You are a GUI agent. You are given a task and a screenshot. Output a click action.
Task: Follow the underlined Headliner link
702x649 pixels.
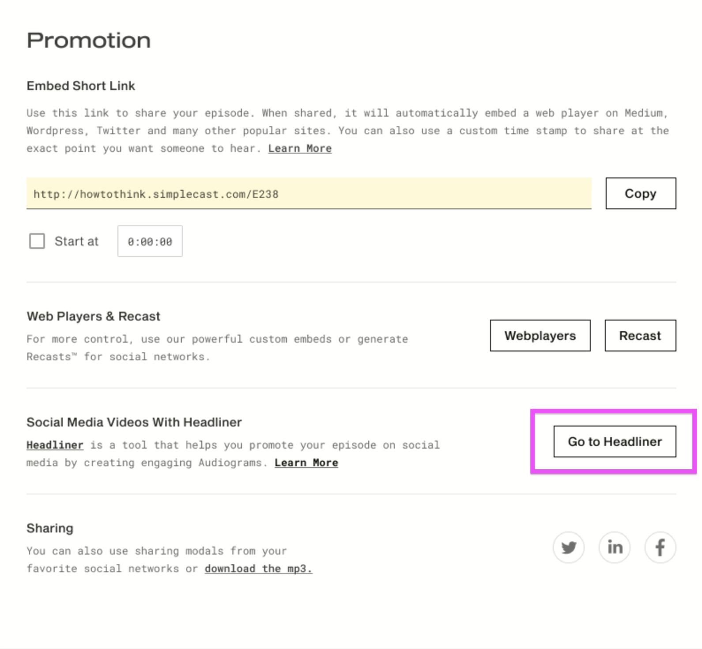55,445
